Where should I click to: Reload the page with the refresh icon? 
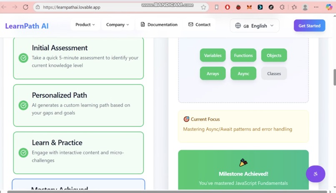[x=25, y=7]
